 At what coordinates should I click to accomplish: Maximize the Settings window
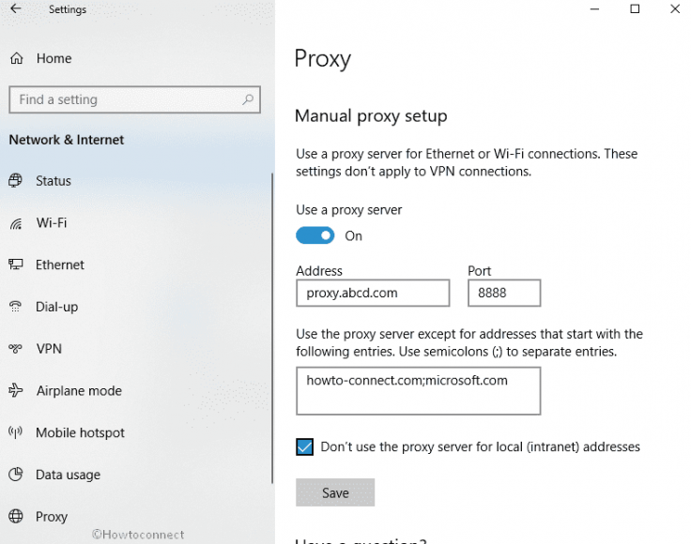tap(635, 8)
